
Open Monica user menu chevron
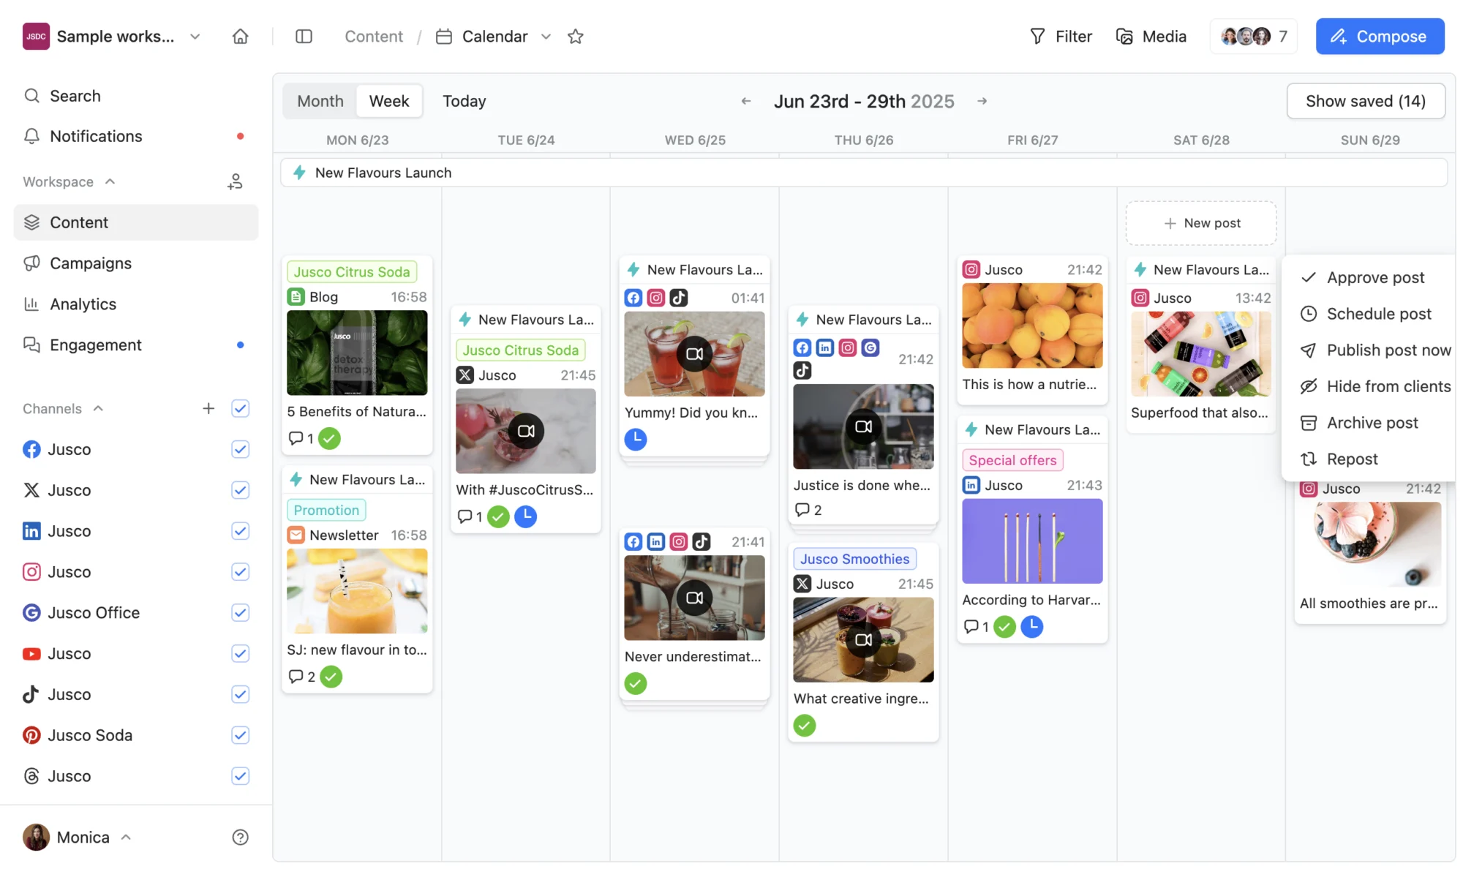point(126,838)
